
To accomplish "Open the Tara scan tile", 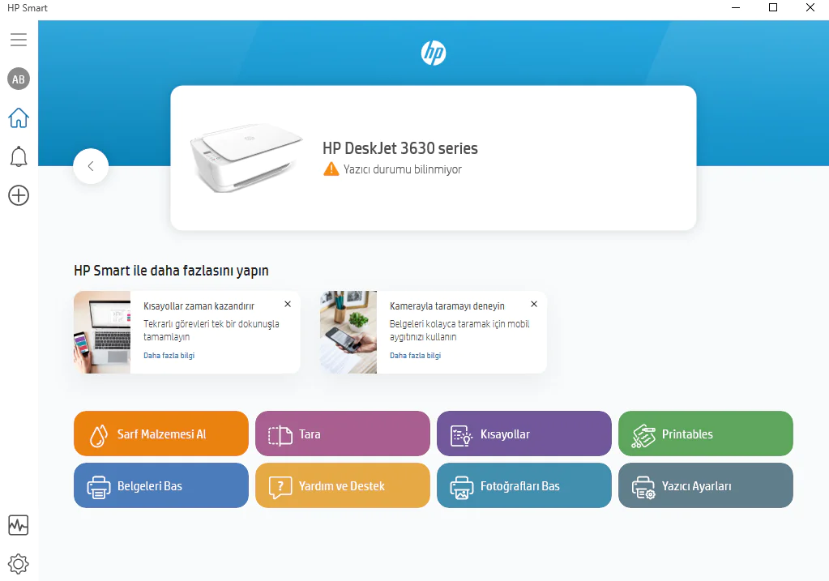I will point(343,434).
